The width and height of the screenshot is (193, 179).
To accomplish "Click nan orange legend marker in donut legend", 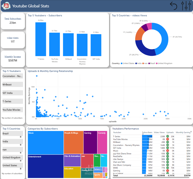I will point(143,63).
